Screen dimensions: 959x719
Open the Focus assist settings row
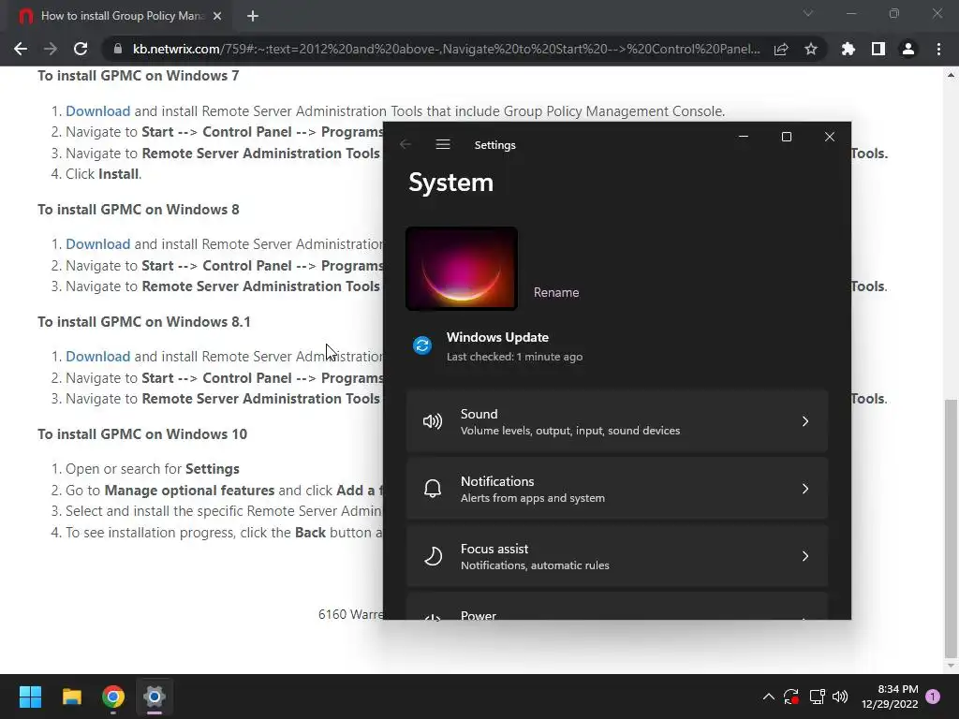coord(616,556)
